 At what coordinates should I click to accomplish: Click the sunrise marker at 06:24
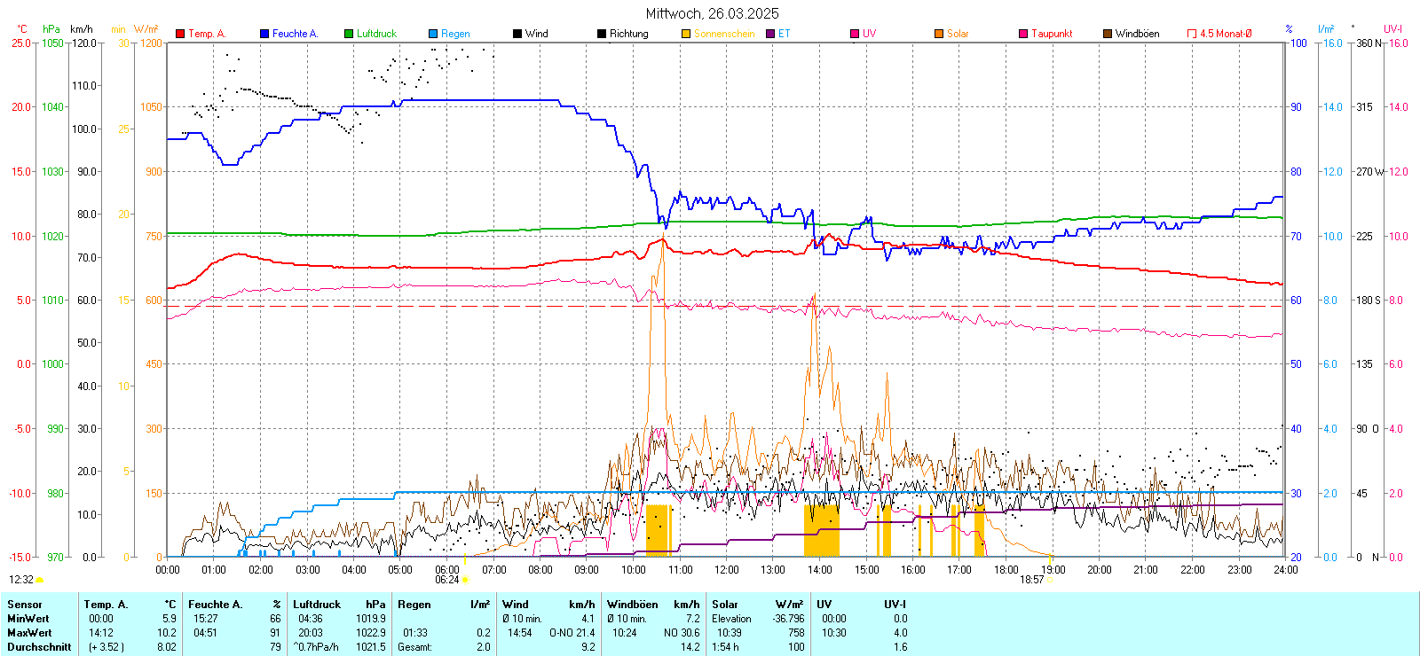click(465, 580)
